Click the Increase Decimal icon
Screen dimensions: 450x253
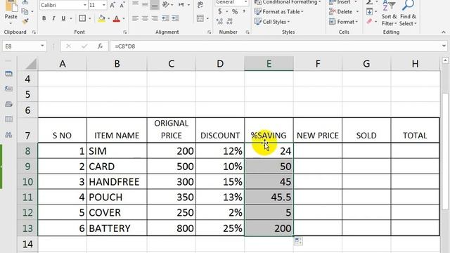(219, 22)
